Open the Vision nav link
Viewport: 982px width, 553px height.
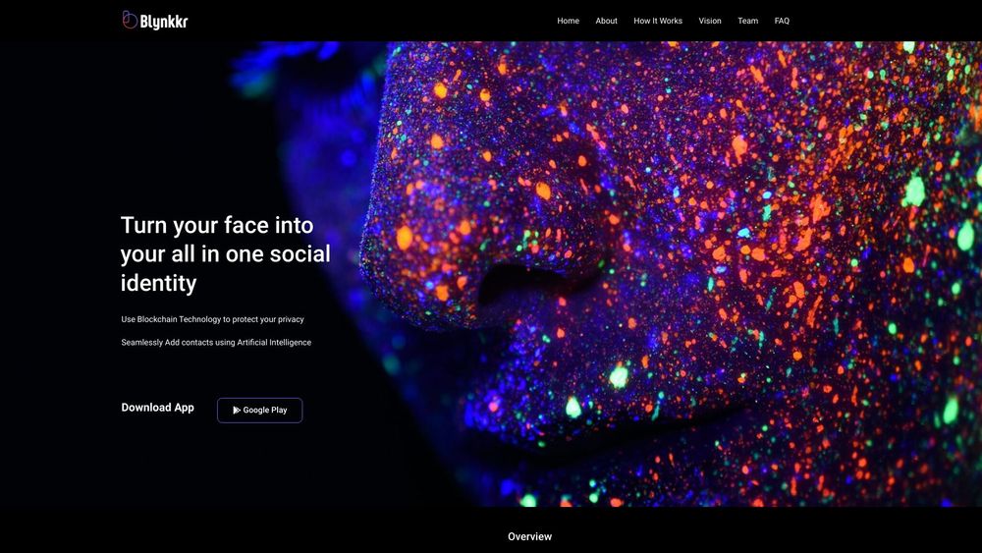coord(710,21)
